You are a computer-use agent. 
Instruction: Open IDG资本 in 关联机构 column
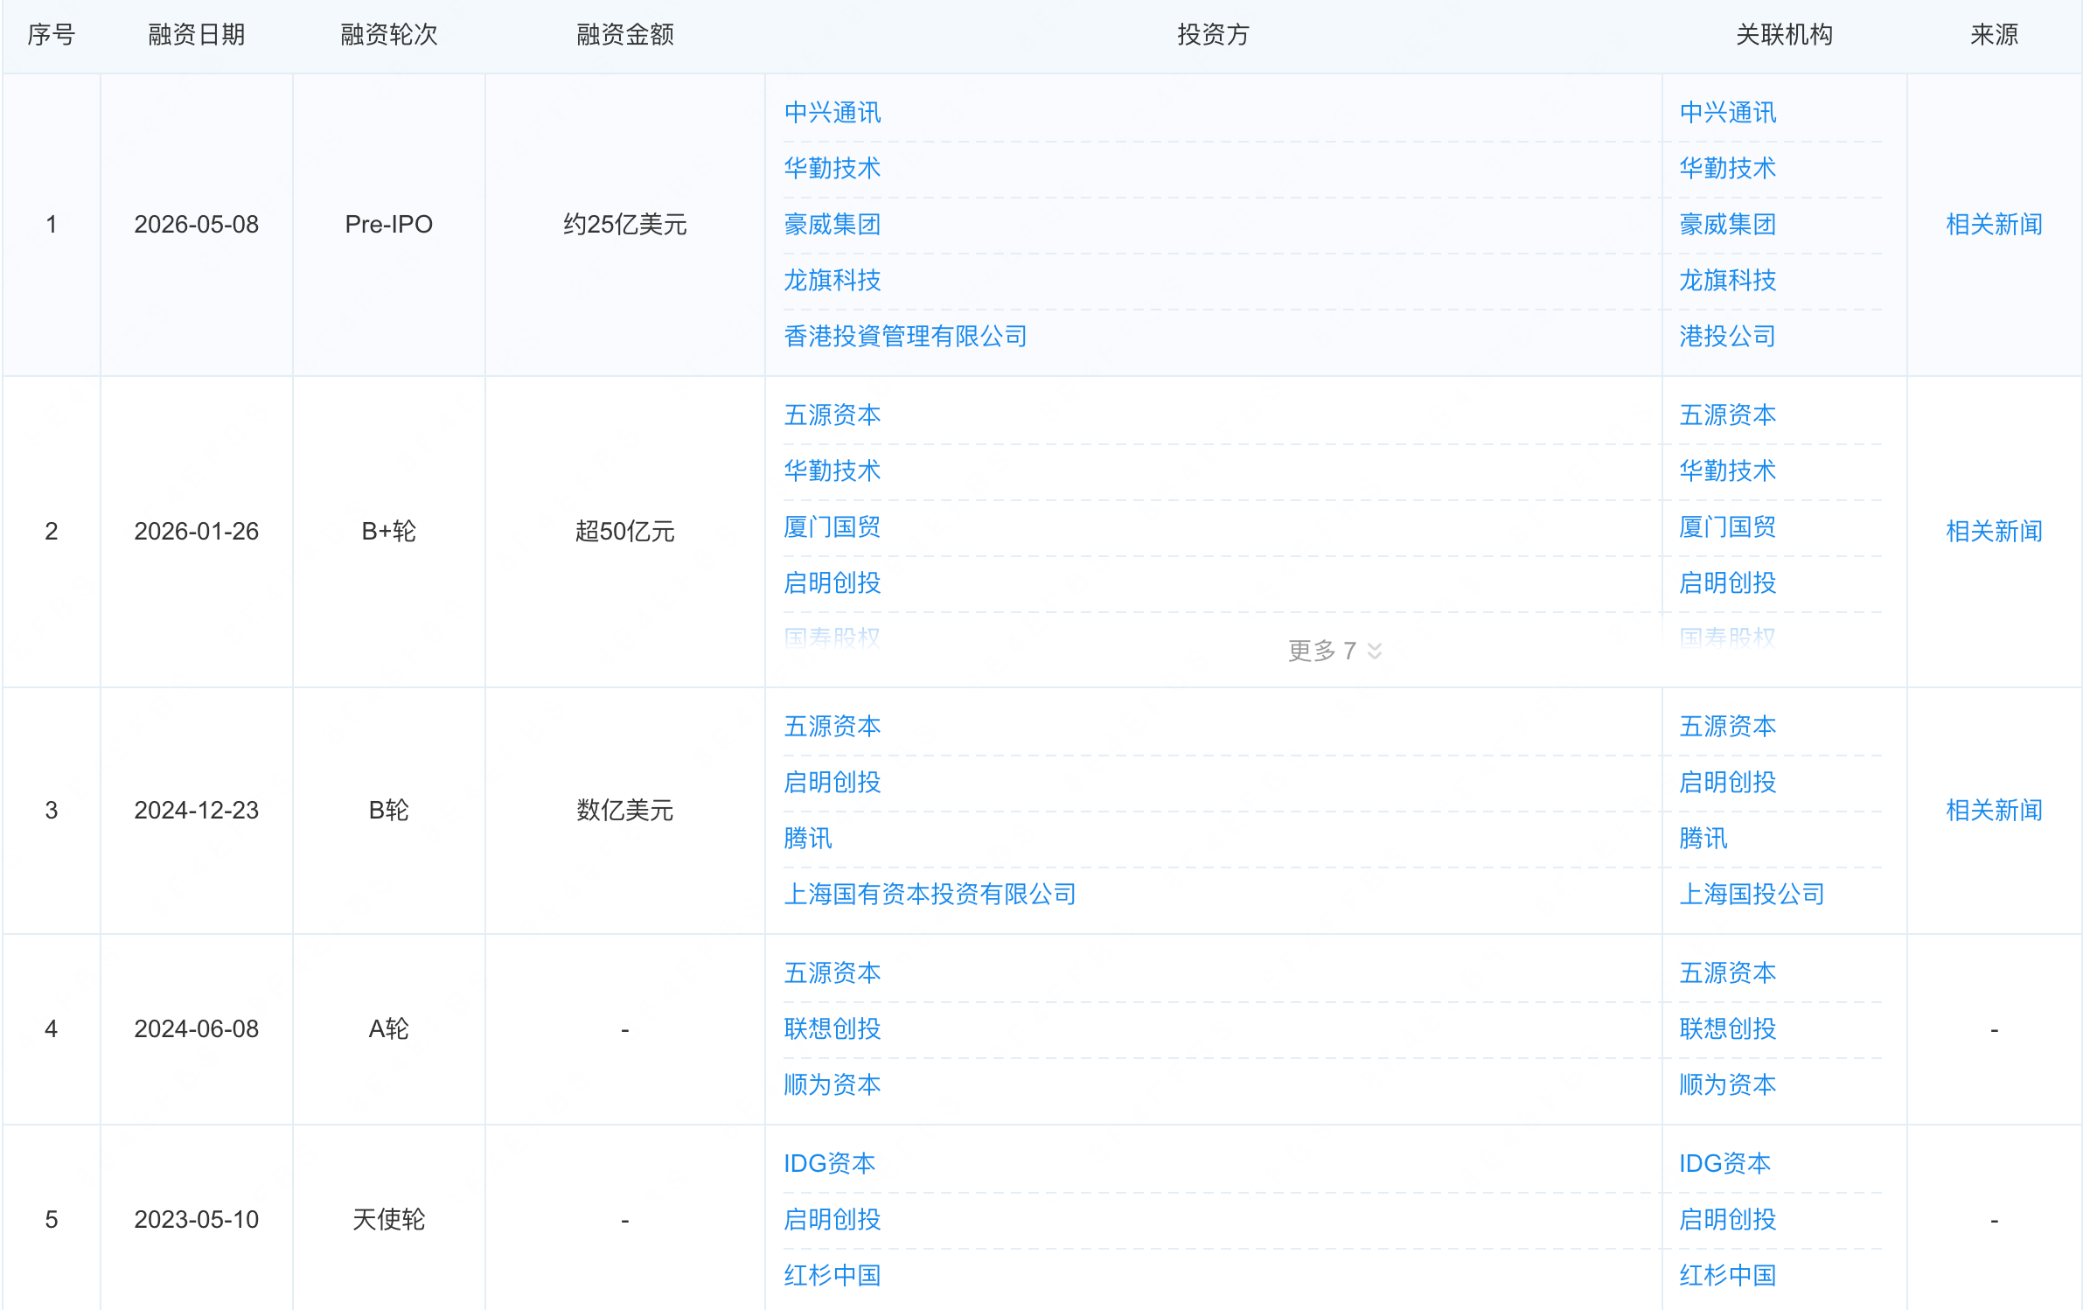[x=1725, y=1164]
